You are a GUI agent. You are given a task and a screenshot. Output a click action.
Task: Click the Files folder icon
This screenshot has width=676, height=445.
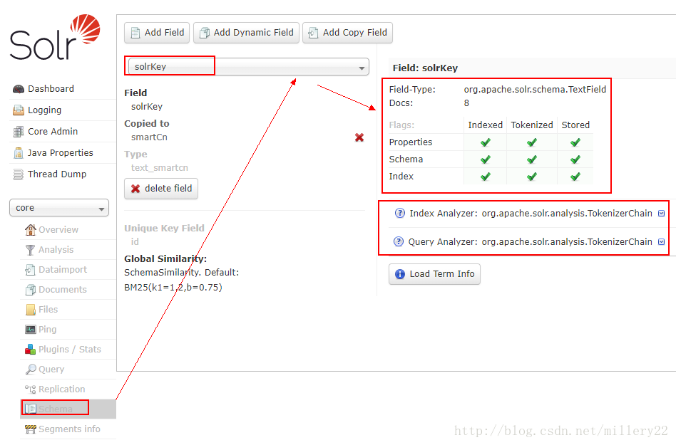point(31,310)
